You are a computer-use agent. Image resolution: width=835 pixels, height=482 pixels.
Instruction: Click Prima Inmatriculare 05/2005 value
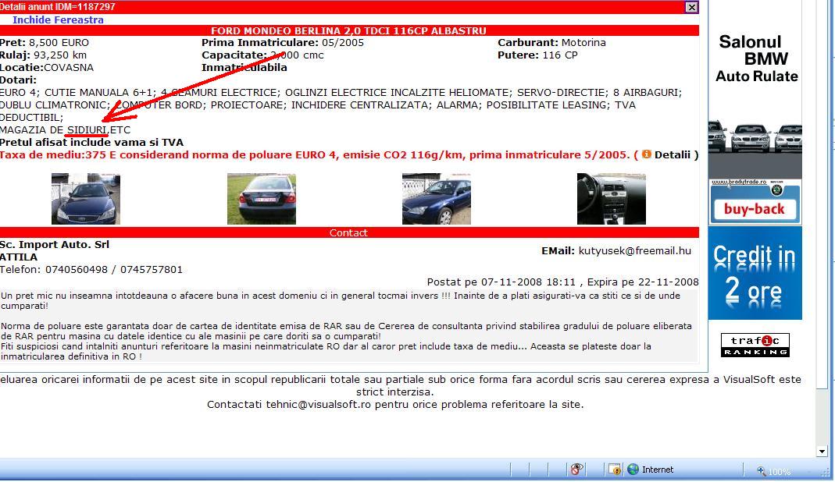[x=343, y=43]
